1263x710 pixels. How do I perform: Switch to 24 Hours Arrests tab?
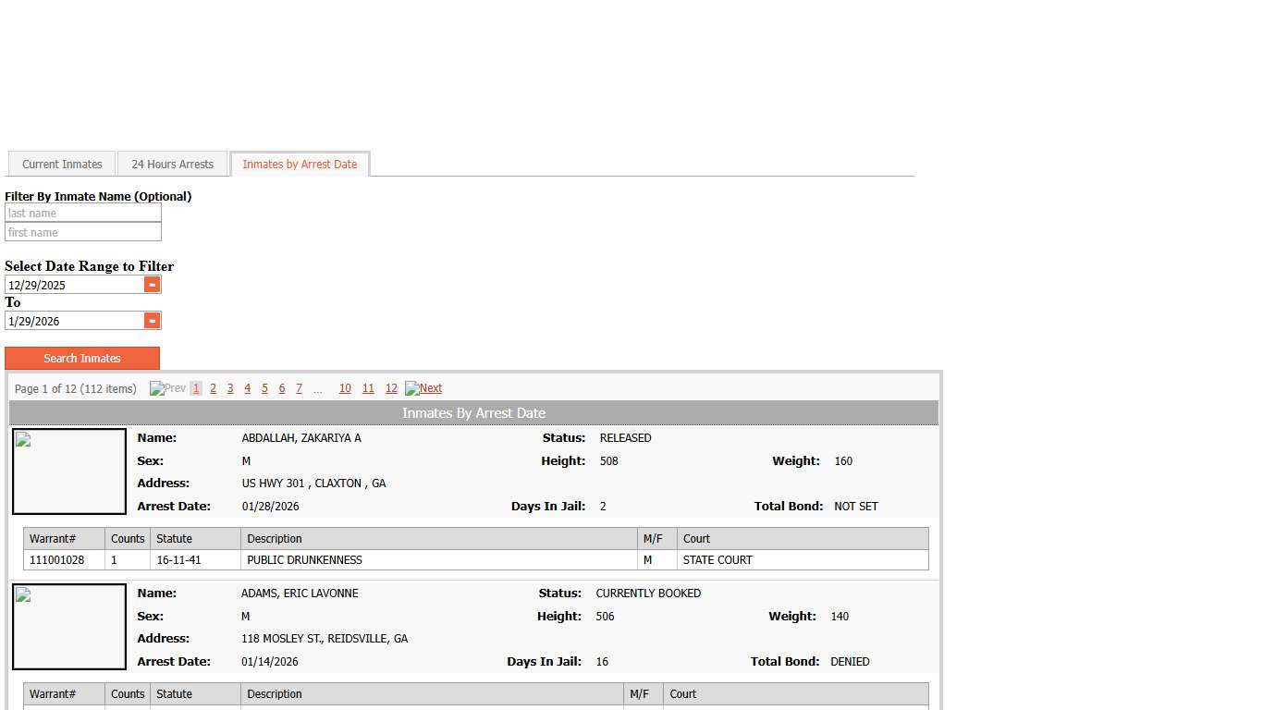click(172, 165)
